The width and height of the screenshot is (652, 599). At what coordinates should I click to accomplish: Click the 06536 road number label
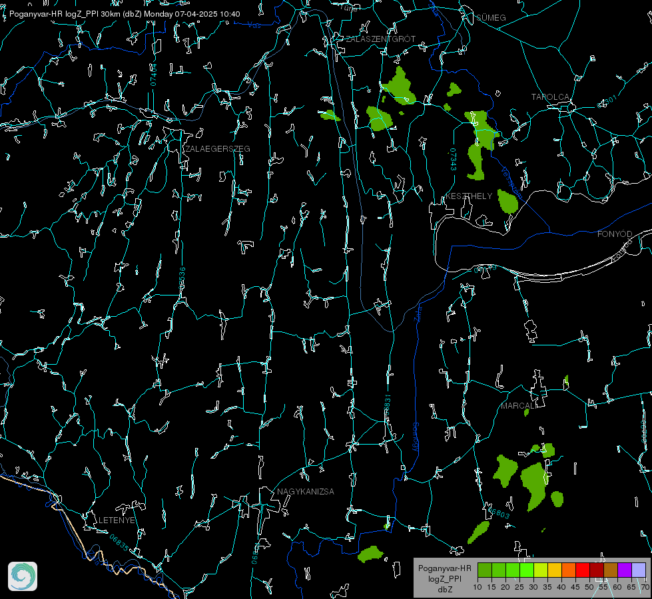pos(182,278)
